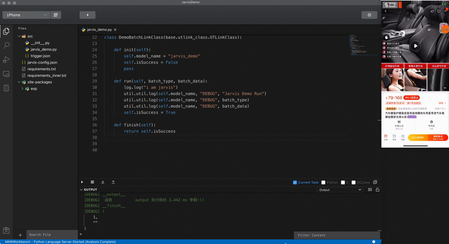Open requirements_inner.txt in file tree
Image resolution: width=449 pixels, height=244 pixels.
click(47, 76)
